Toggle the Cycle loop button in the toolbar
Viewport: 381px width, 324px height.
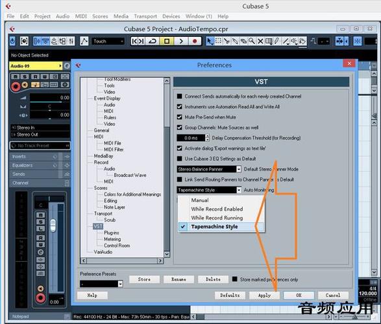coord(153,41)
